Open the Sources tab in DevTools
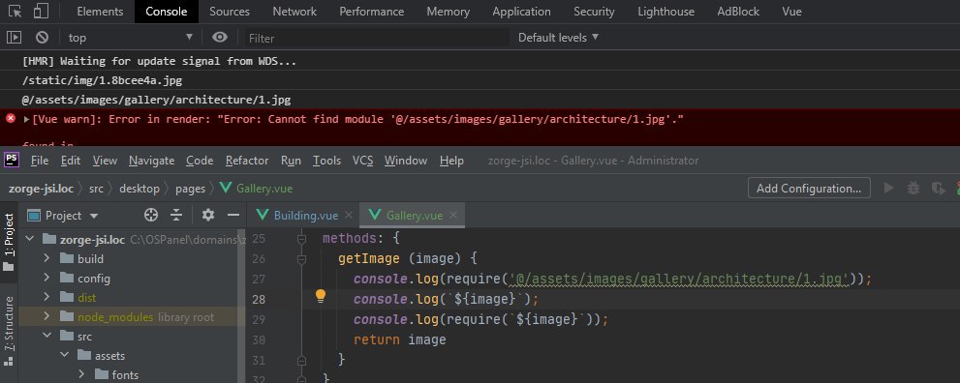The height and width of the screenshot is (383, 960). pyautogui.click(x=230, y=12)
